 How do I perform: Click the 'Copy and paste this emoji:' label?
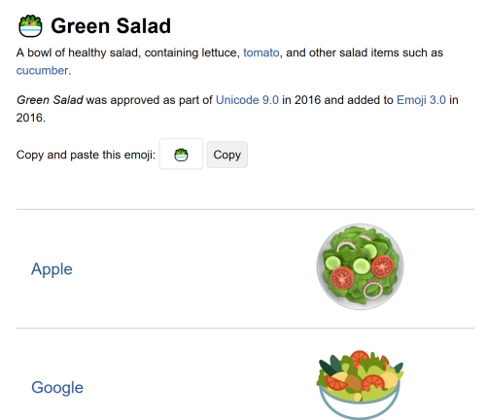pyautogui.click(x=86, y=155)
